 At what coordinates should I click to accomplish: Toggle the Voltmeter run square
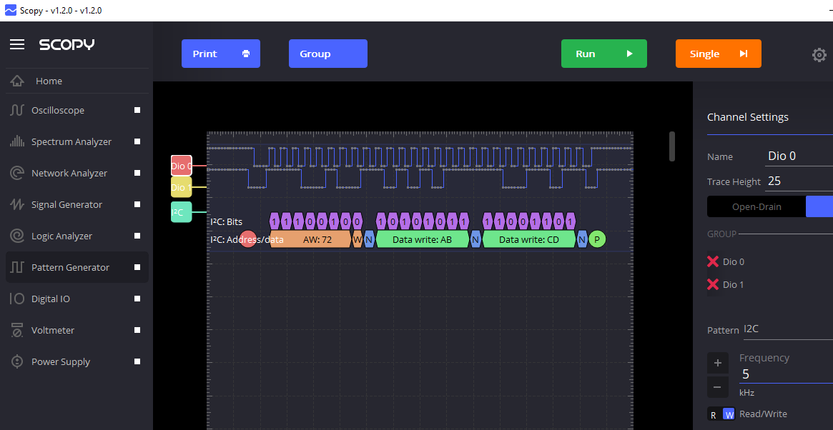(137, 330)
